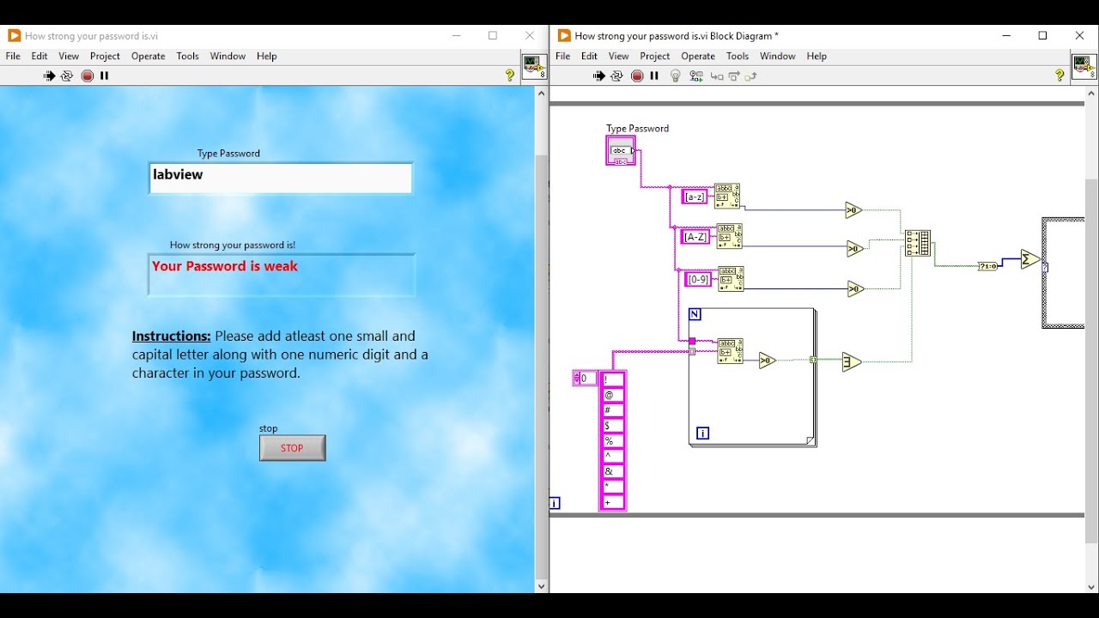Select the '@' array element
This screenshot has height=618, width=1099.
tap(613, 395)
